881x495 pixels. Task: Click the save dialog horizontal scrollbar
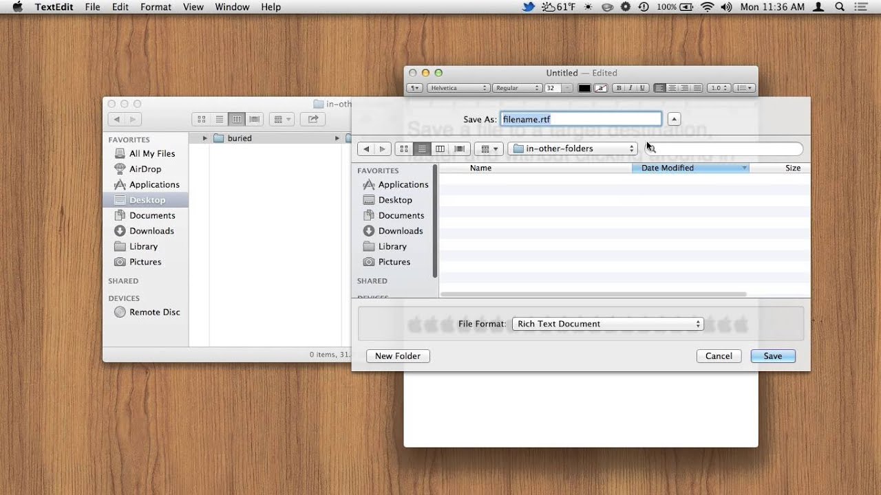pyautogui.click(x=593, y=294)
